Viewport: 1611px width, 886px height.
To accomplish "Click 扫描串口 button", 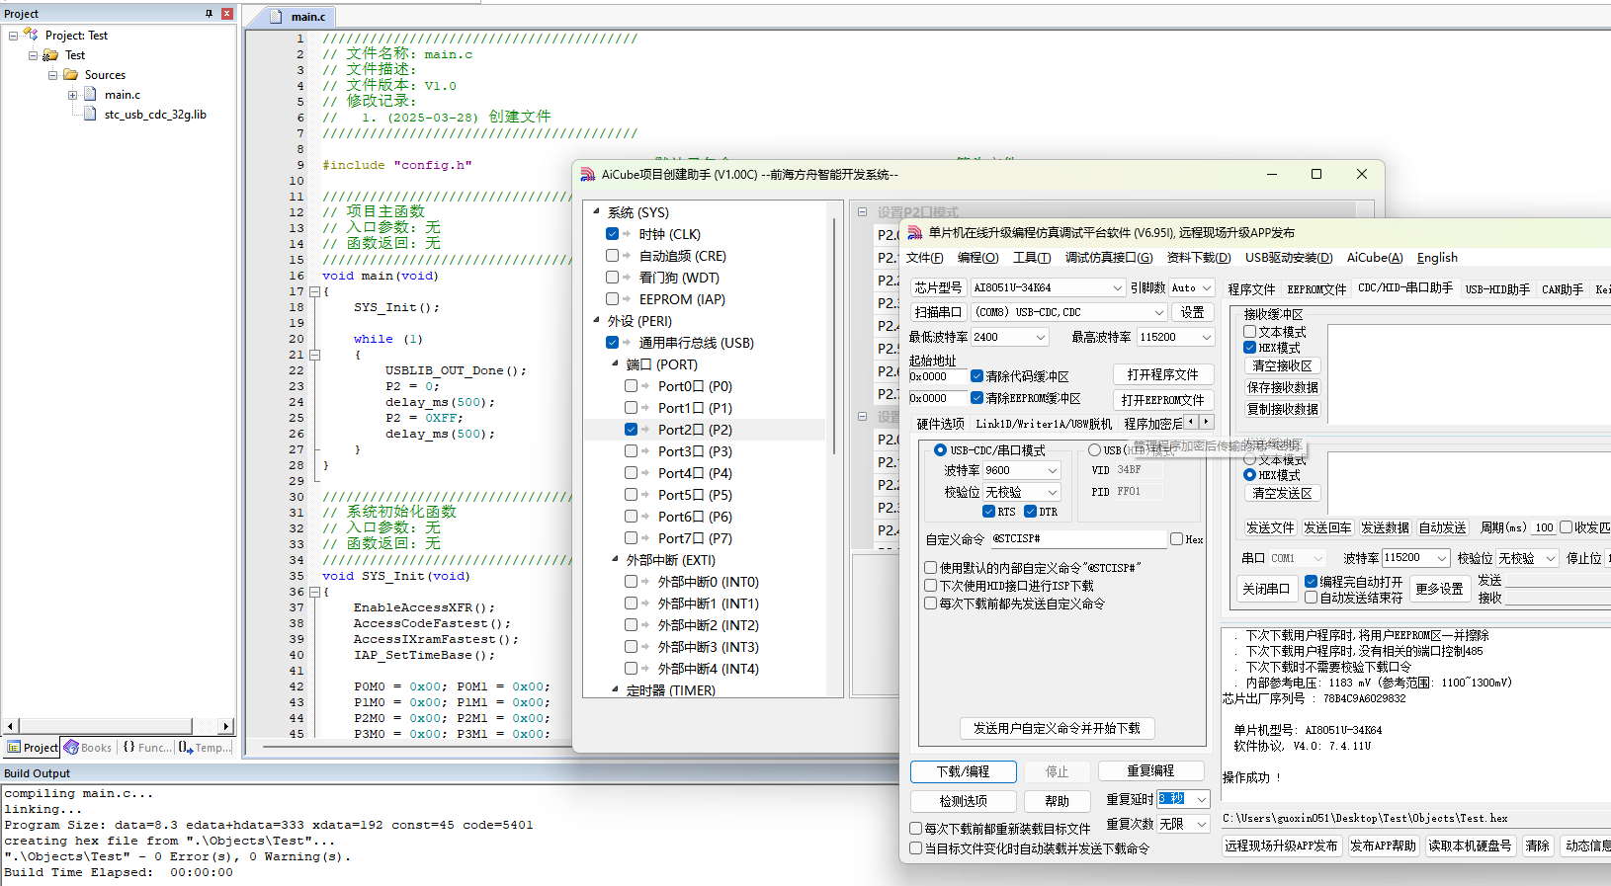I will coord(937,312).
